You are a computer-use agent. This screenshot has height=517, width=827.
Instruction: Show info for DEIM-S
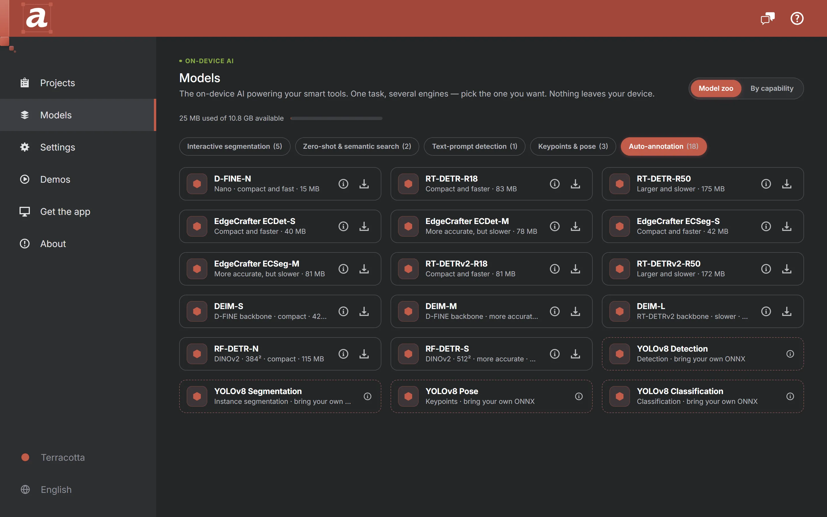click(x=343, y=312)
